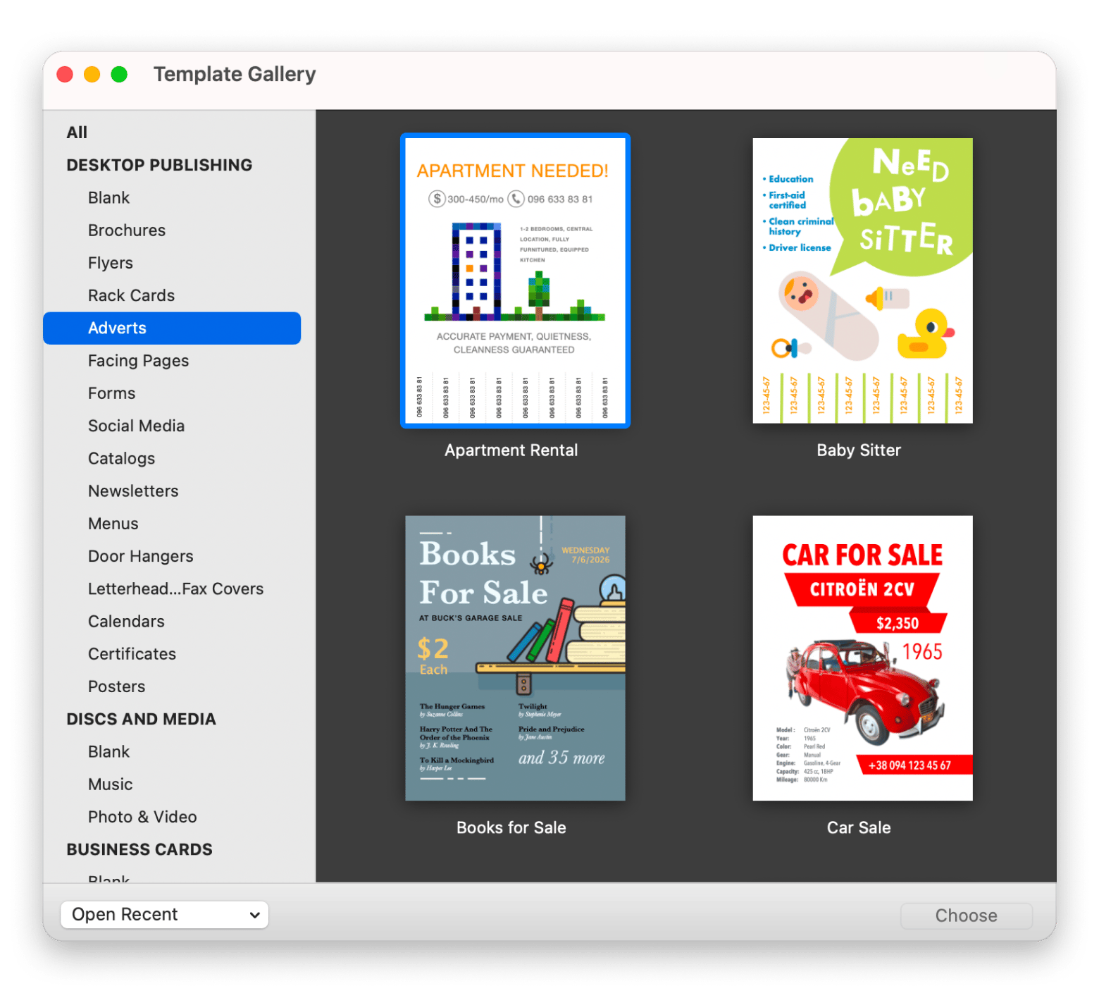Select the Books for Sale template thumbnail
This screenshot has width=1099, height=998.
515,658
